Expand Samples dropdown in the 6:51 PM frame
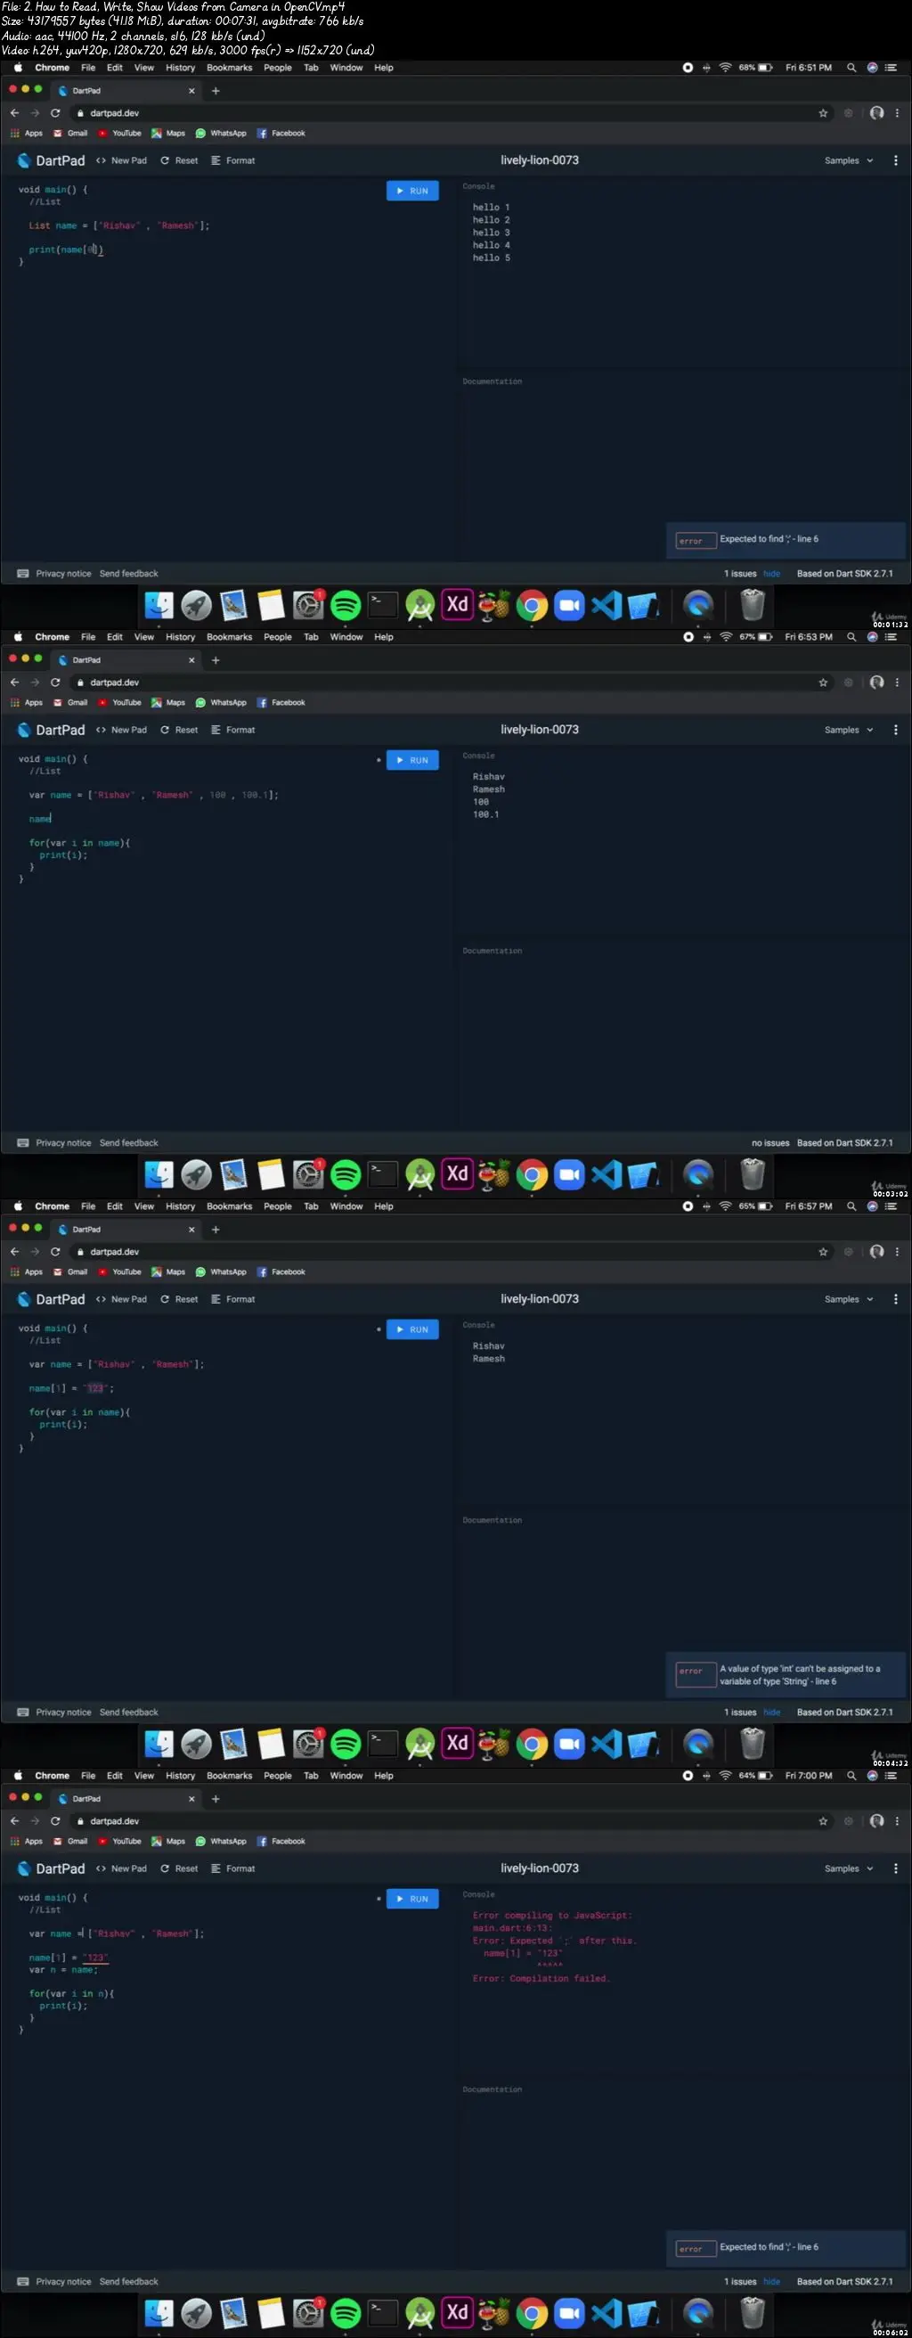Viewport: 912px width, 2338px height. 849,160
